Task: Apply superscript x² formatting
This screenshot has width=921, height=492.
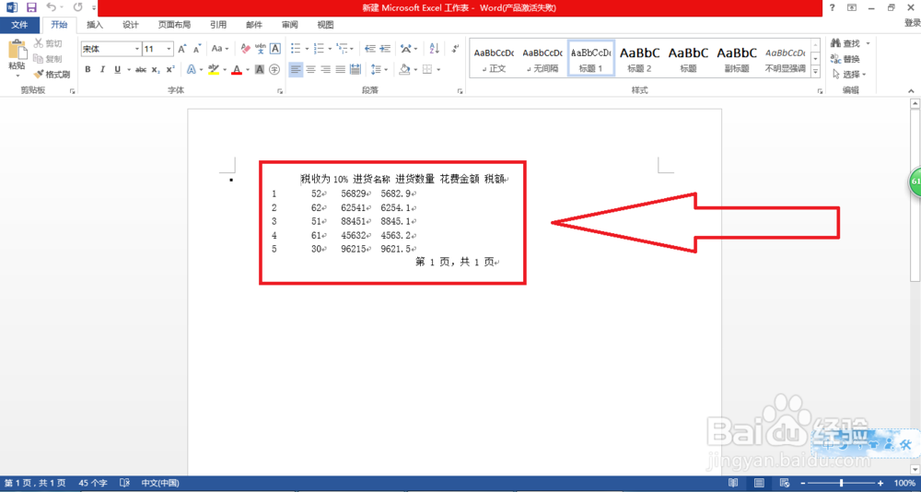Action: [170, 69]
